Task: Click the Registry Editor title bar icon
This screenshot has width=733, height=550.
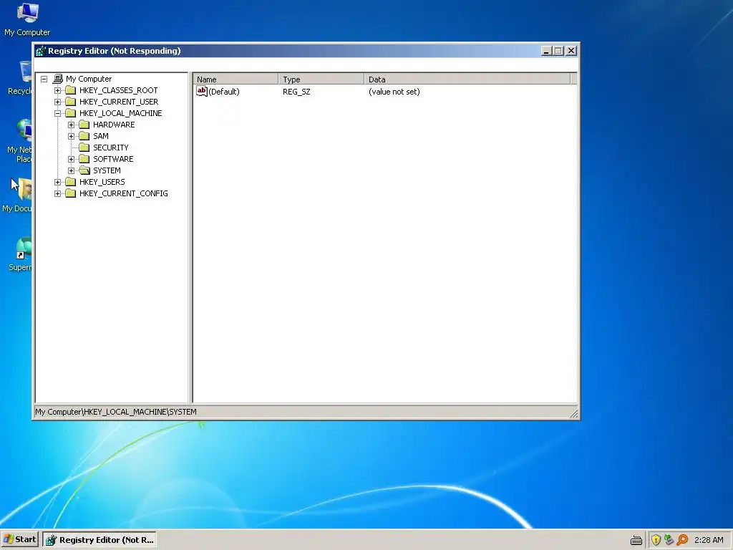Action: click(x=41, y=51)
